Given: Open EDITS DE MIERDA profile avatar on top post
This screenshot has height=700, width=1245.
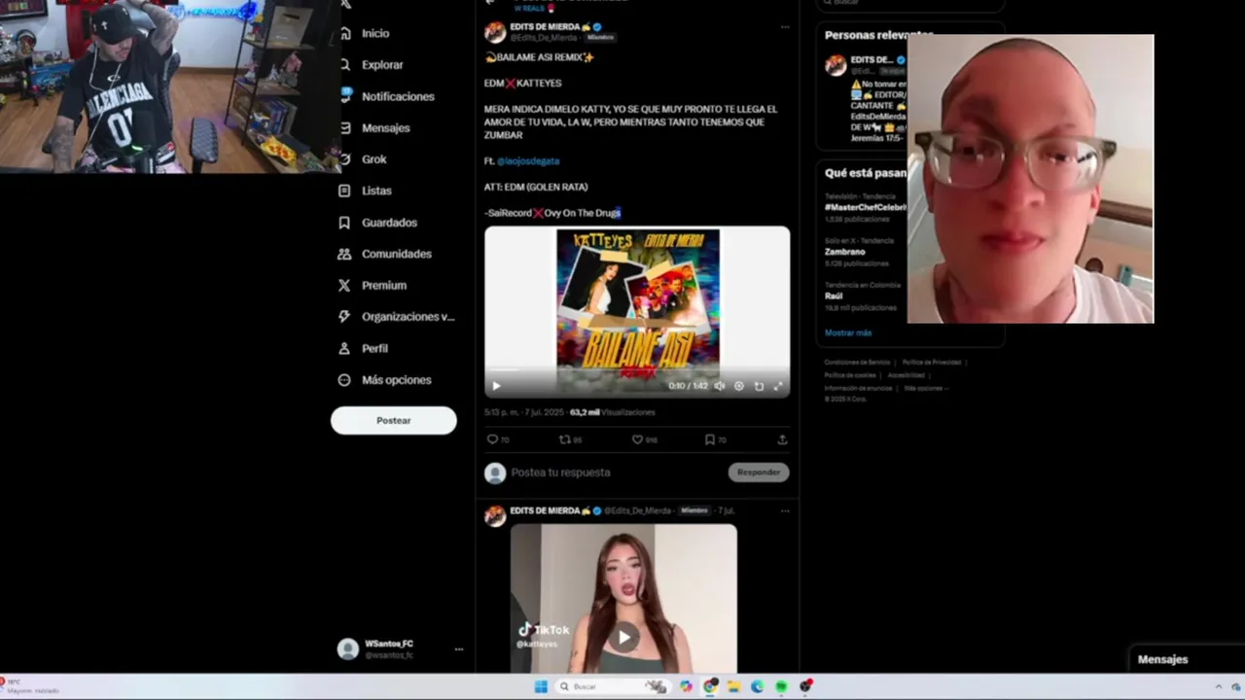Looking at the screenshot, I should 495,32.
